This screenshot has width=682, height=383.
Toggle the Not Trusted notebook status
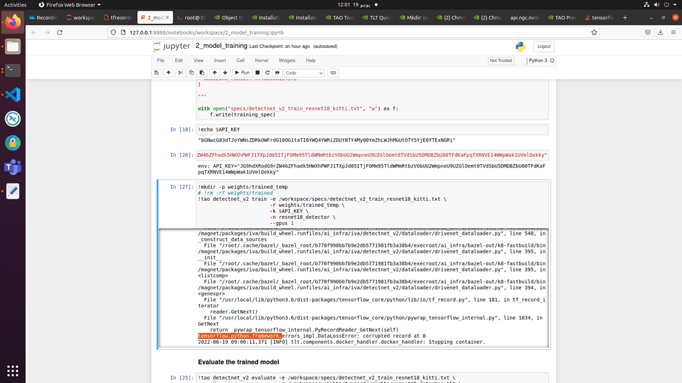pos(501,61)
